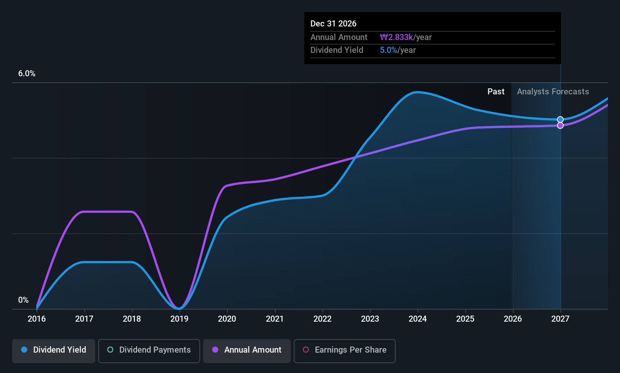
Task: Click the 2019 year axis label
Action: [179, 319]
